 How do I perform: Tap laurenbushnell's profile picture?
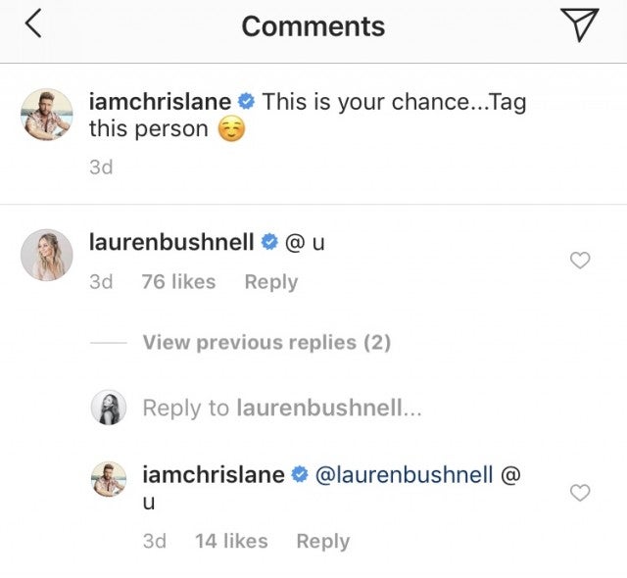pos(46,256)
